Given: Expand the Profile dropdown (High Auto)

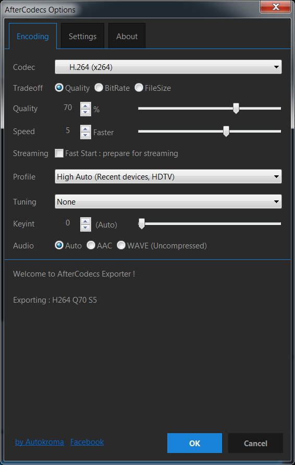Looking at the screenshot, I should [168, 177].
